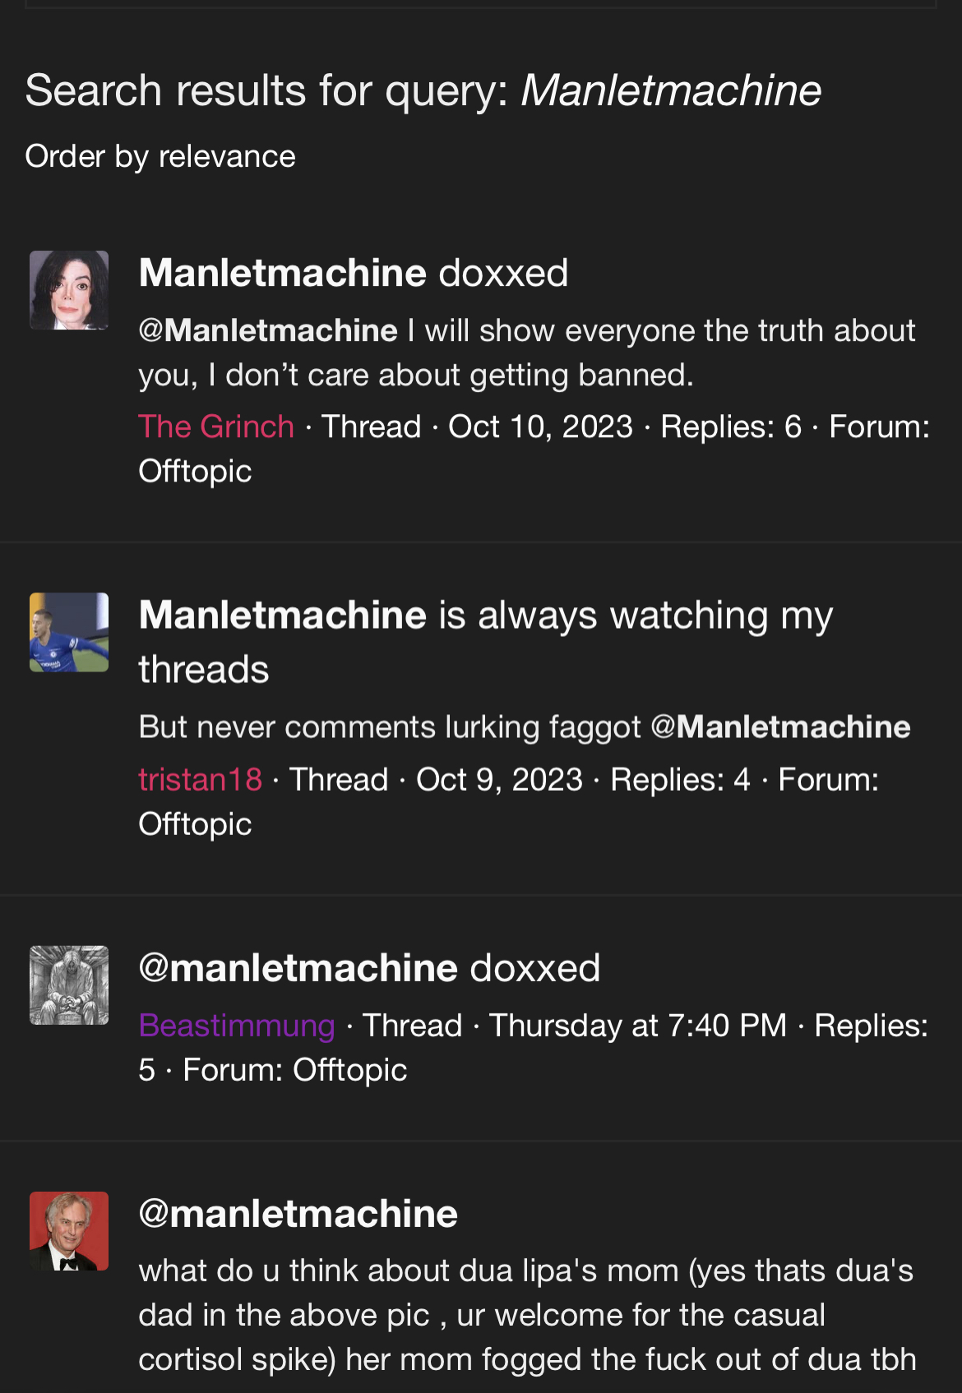
Task: Click the @Manletmachine mention in first snippet
Action: click(268, 330)
